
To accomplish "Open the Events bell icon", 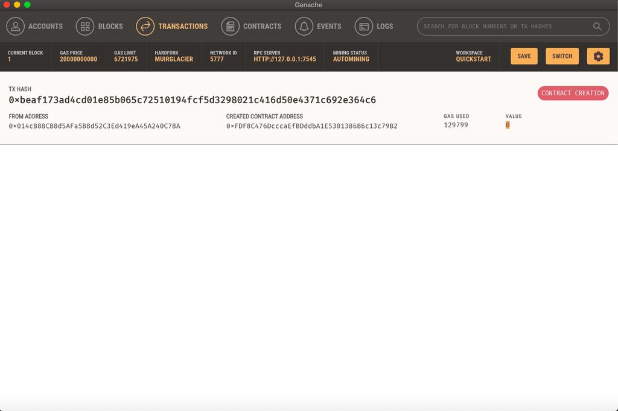I will click(304, 27).
